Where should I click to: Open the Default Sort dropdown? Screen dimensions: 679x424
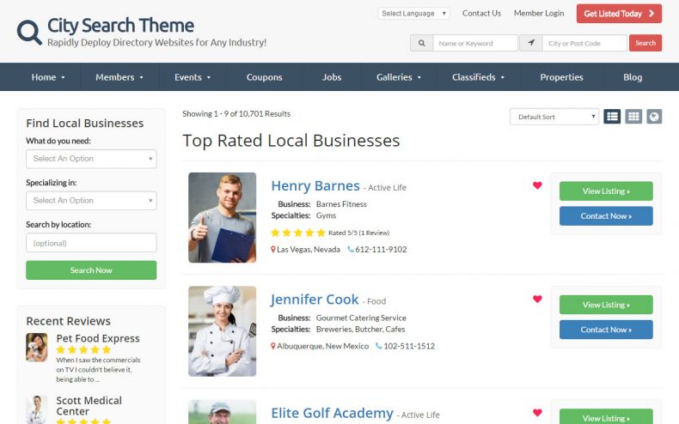tap(554, 117)
